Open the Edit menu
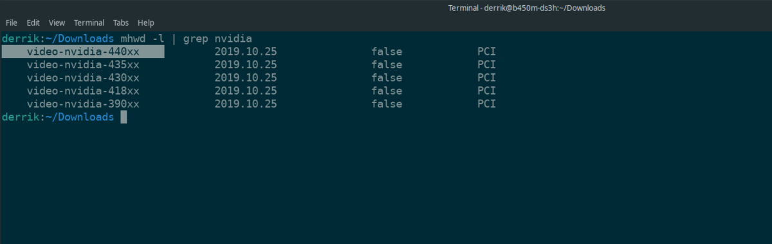 coord(33,23)
